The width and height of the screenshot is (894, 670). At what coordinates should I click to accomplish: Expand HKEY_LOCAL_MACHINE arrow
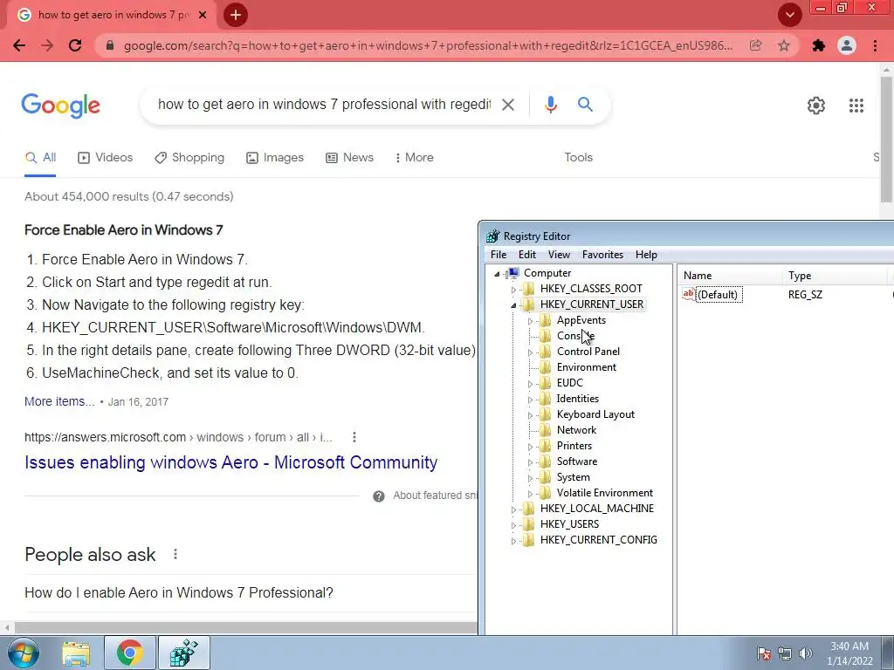(513, 509)
